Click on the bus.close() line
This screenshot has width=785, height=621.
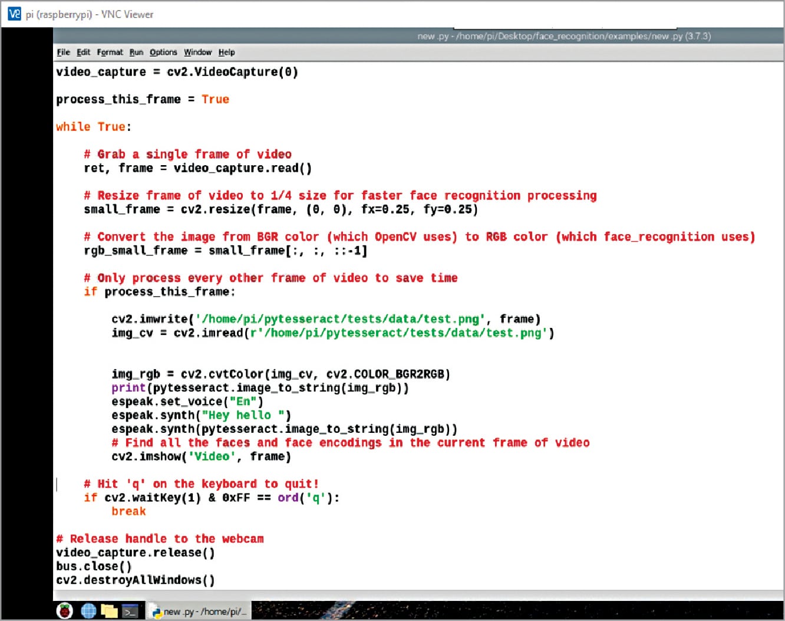tap(94, 566)
